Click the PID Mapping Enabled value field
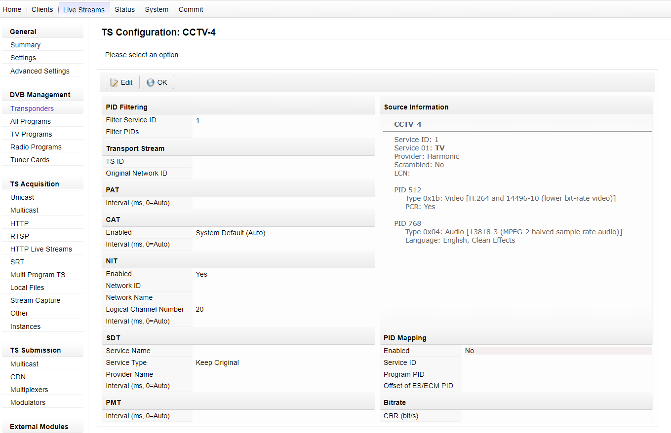The width and height of the screenshot is (671, 433). (x=556, y=351)
